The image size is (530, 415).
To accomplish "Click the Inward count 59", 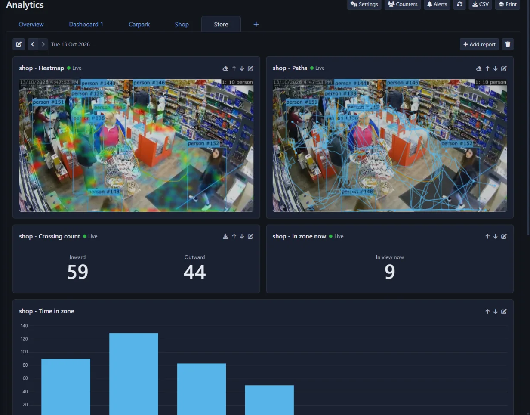I will [77, 272].
